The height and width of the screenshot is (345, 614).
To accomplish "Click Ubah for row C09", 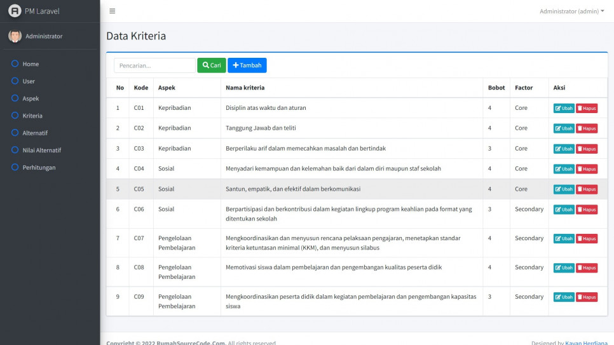I will coord(564,297).
